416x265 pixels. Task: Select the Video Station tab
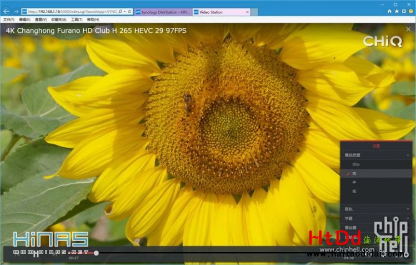pos(220,12)
